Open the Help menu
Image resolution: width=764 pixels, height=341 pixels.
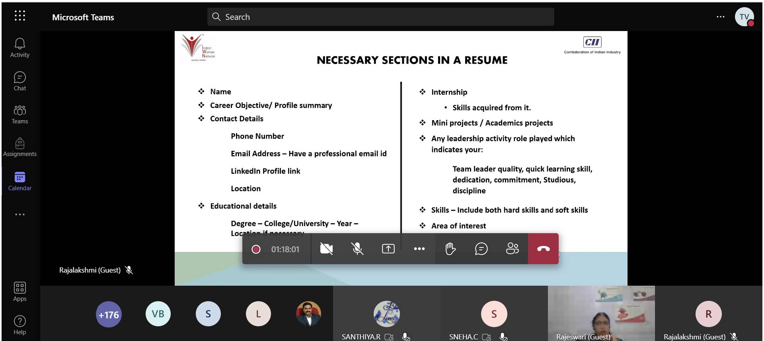point(19,325)
